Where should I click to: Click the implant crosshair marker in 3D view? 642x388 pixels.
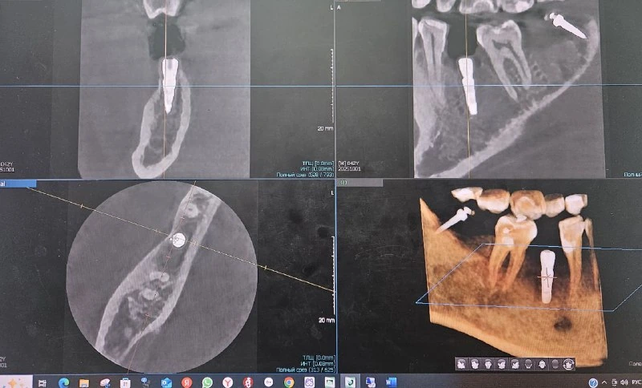click(548, 277)
